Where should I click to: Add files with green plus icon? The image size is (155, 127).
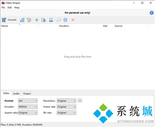[37, 20]
